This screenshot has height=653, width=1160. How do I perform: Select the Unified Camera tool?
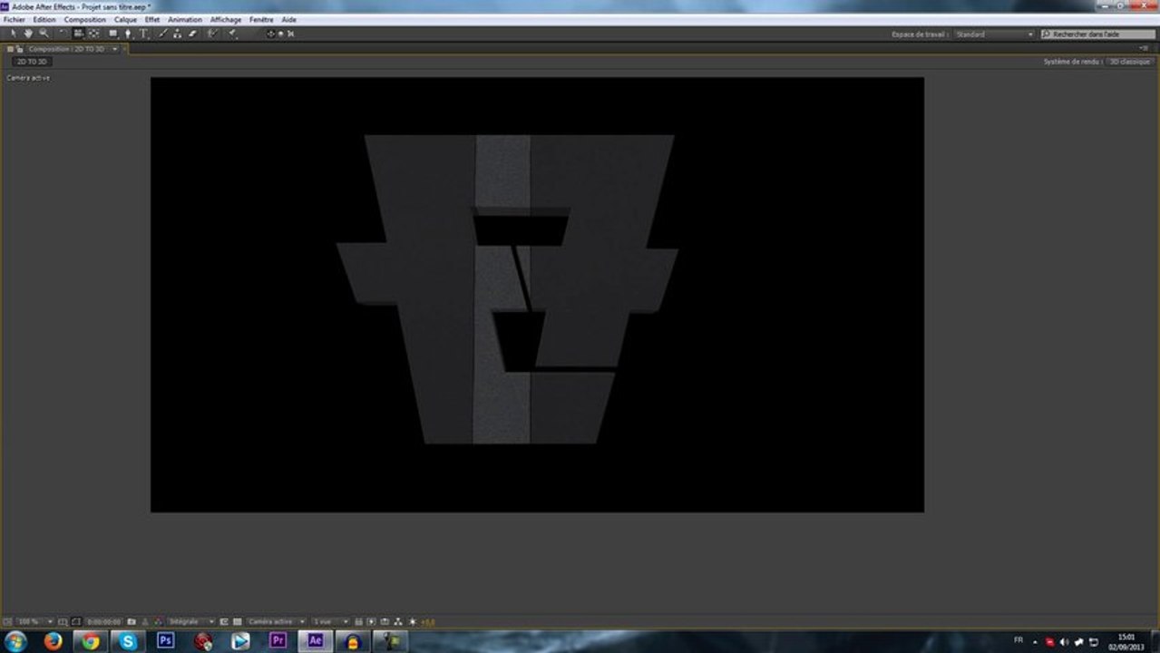[78, 34]
